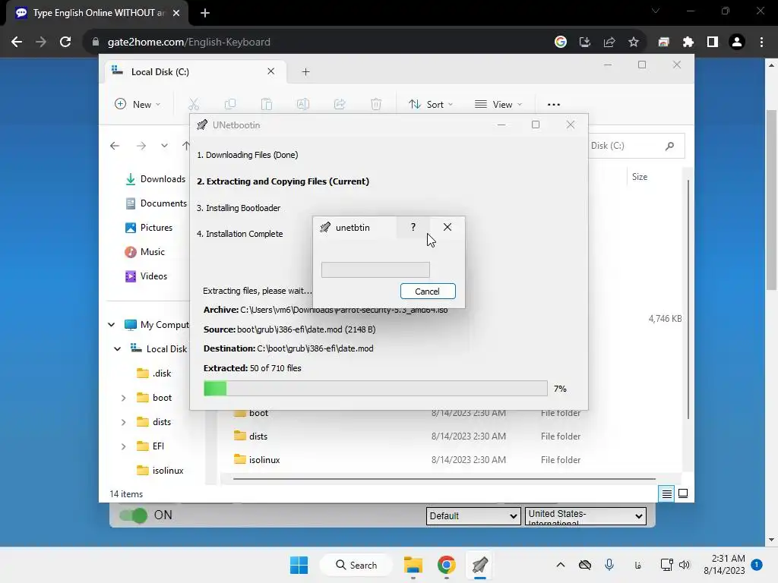The width and height of the screenshot is (778, 583).
Task: Open the Chrome profile avatar
Action: tap(737, 43)
